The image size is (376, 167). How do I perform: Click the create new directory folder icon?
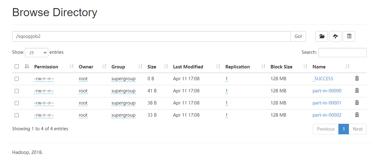[x=322, y=36]
